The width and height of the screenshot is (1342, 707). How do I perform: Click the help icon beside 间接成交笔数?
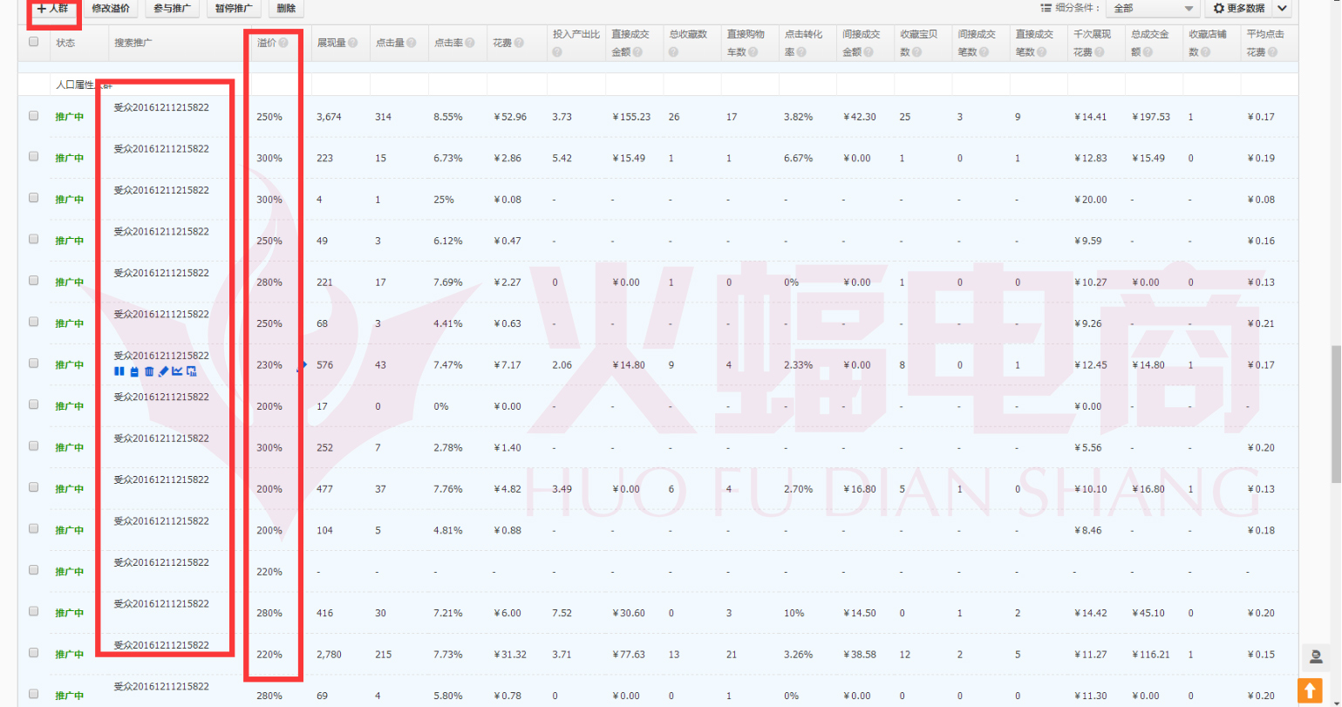click(x=984, y=52)
